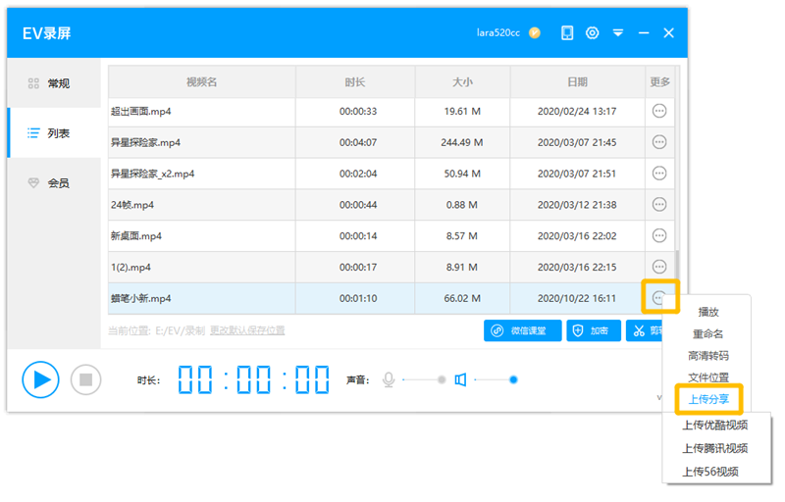
Task: Choose 上传分享 from the context menu
Action: (707, 399)
